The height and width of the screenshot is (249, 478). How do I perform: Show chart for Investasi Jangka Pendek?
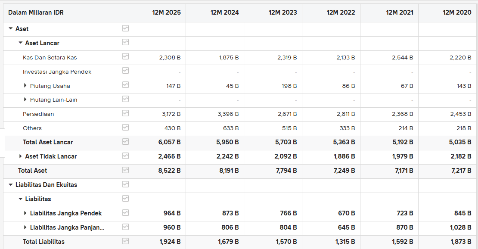tap(125, 71)
